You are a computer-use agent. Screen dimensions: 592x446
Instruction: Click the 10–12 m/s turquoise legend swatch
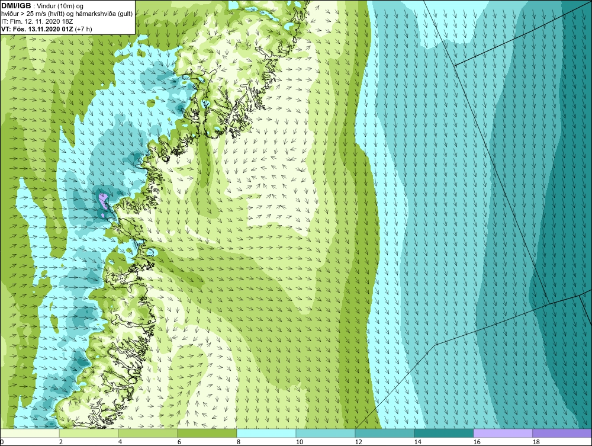point(326,433)
